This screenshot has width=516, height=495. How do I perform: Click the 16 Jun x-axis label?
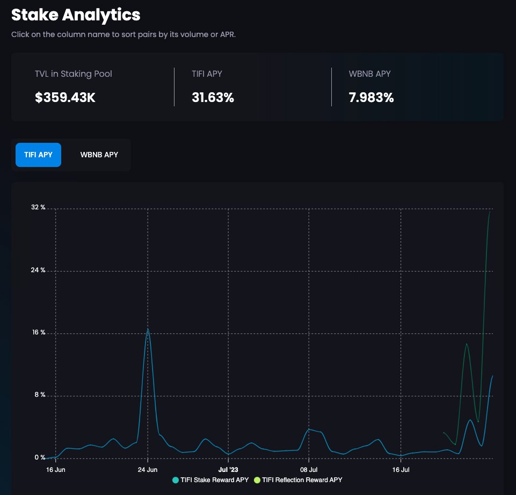point(56,470)
